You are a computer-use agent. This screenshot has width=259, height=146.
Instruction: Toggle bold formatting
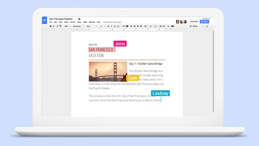coord(108,26)
